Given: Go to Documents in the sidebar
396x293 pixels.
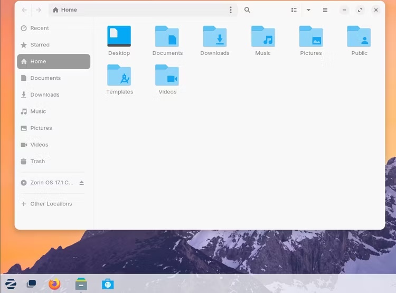Looking at the screenshot, I should coord(53,78).
